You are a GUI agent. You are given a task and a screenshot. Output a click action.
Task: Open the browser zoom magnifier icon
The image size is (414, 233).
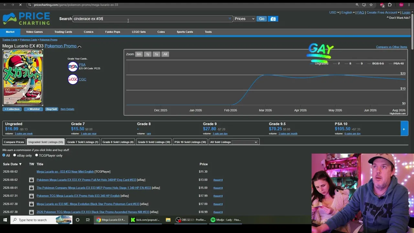coord(357,5)
